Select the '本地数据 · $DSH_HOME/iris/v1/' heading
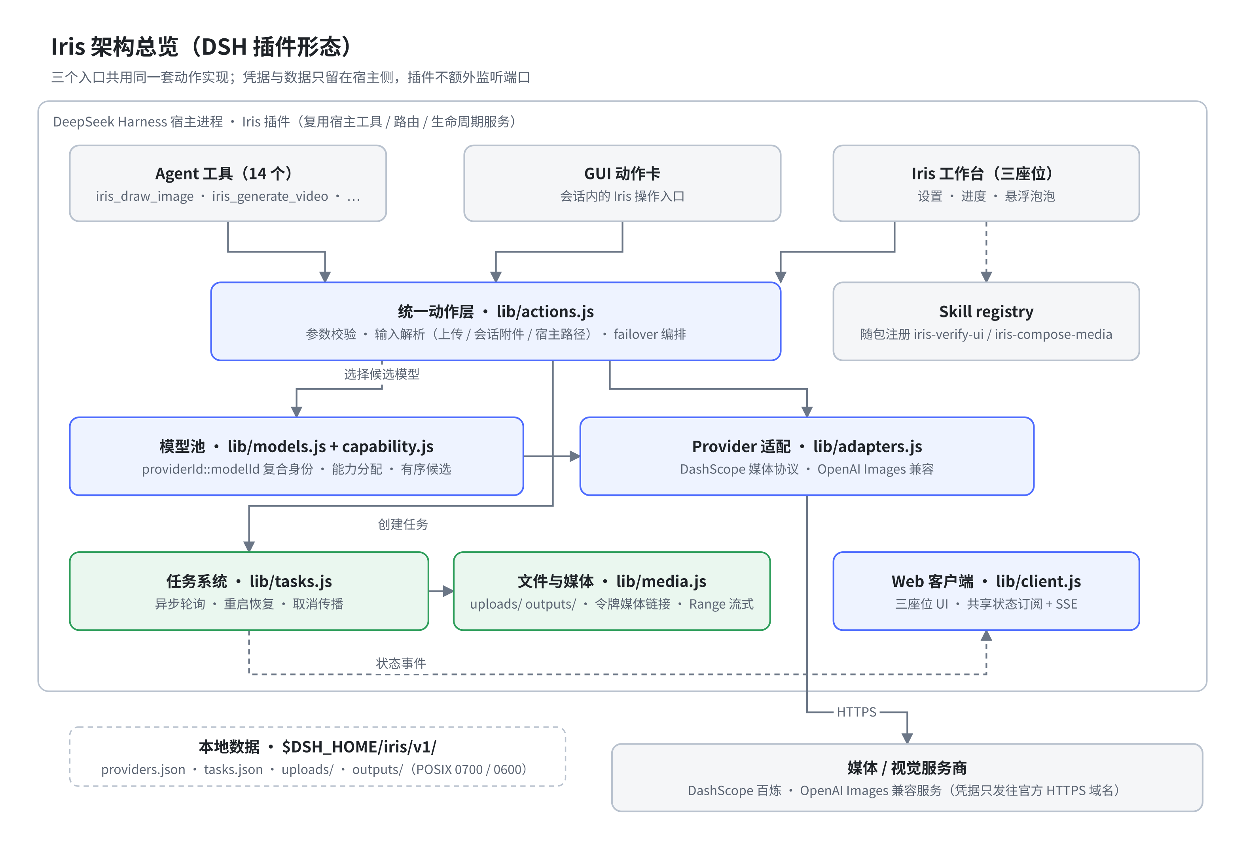The width and height of the screenshot is (1245, 843). [x=317, y=747]
